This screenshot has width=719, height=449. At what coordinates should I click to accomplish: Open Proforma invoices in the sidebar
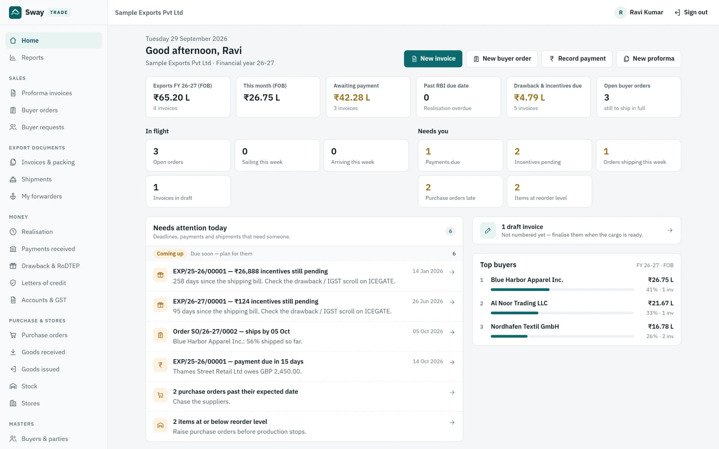54,93
